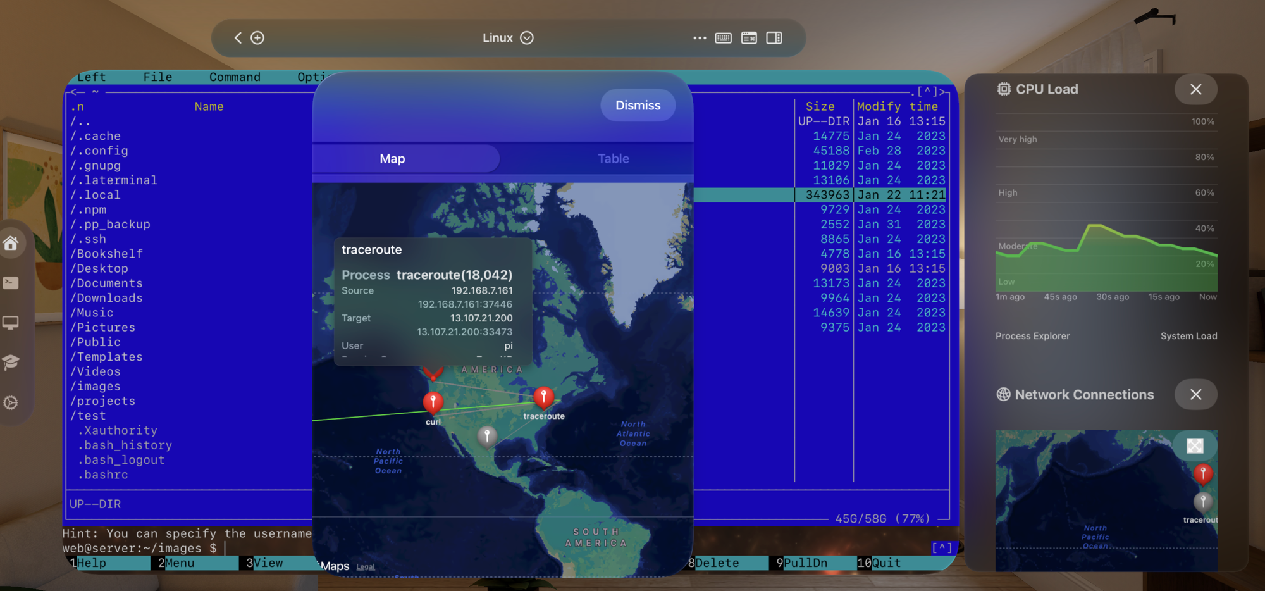Select the /.ssh directory
This screenshot has height=591, width=1265.
pyautogui.click(x=89, y=239)
